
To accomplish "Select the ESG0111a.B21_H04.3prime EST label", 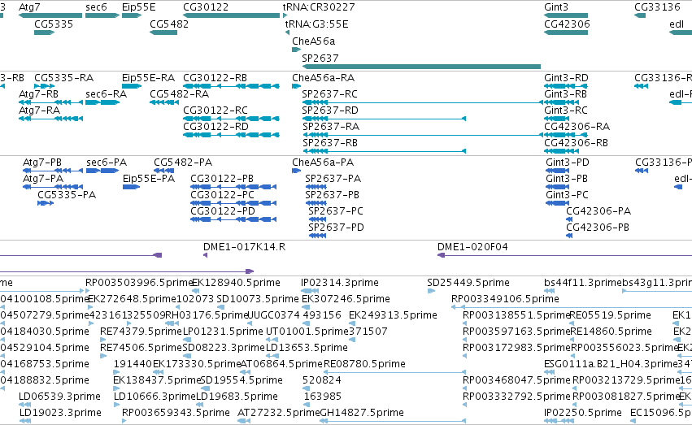I will pos(611,364).
